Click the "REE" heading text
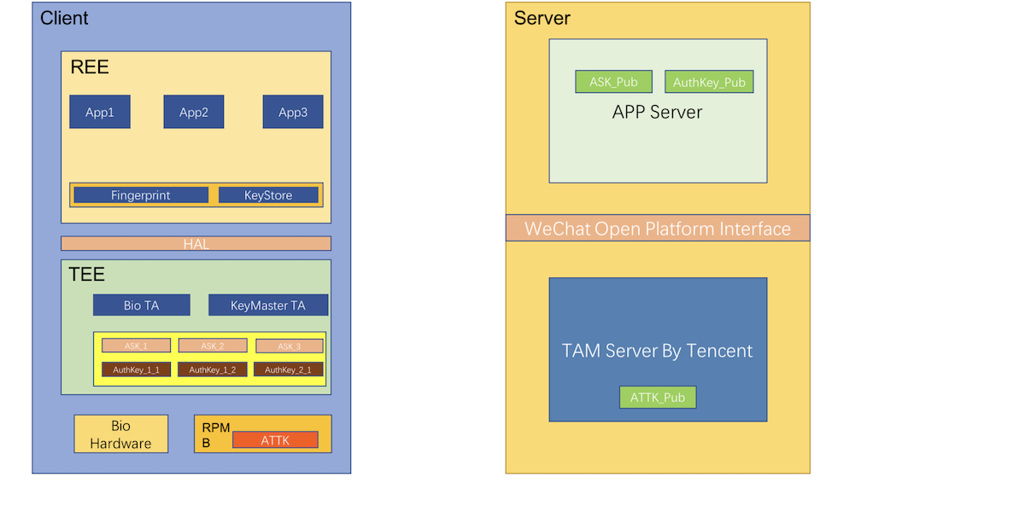 point(90,67)
